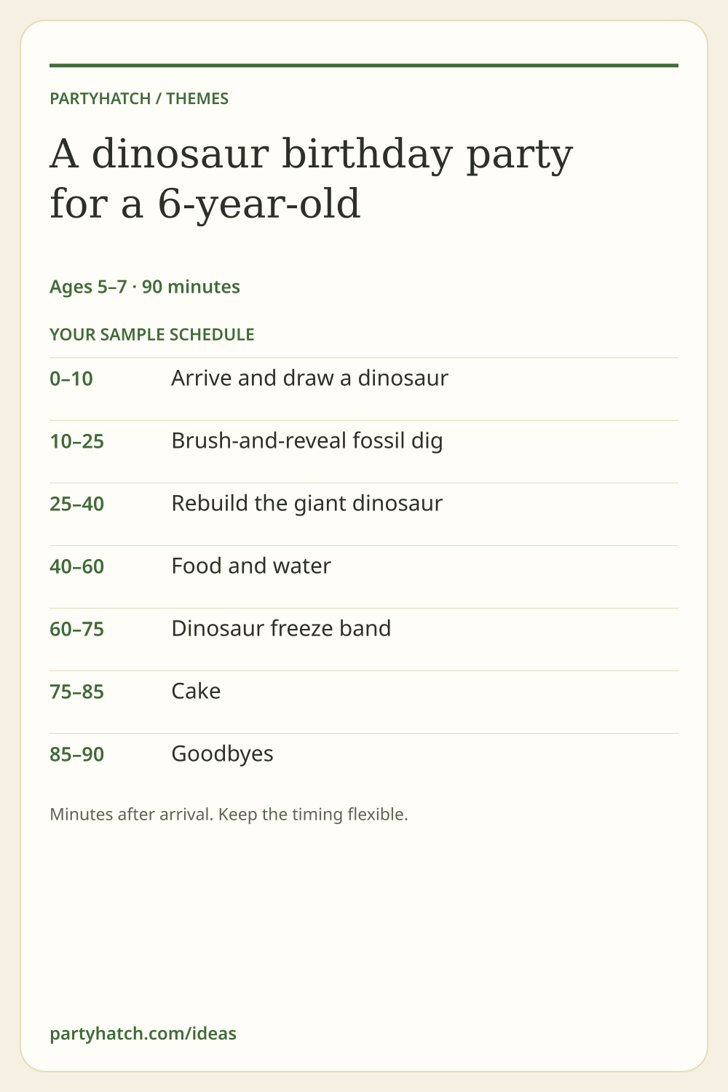Click the 60–75 time label
The image size is (728, 1092).
pyautogui.click(x=76, y=629)
